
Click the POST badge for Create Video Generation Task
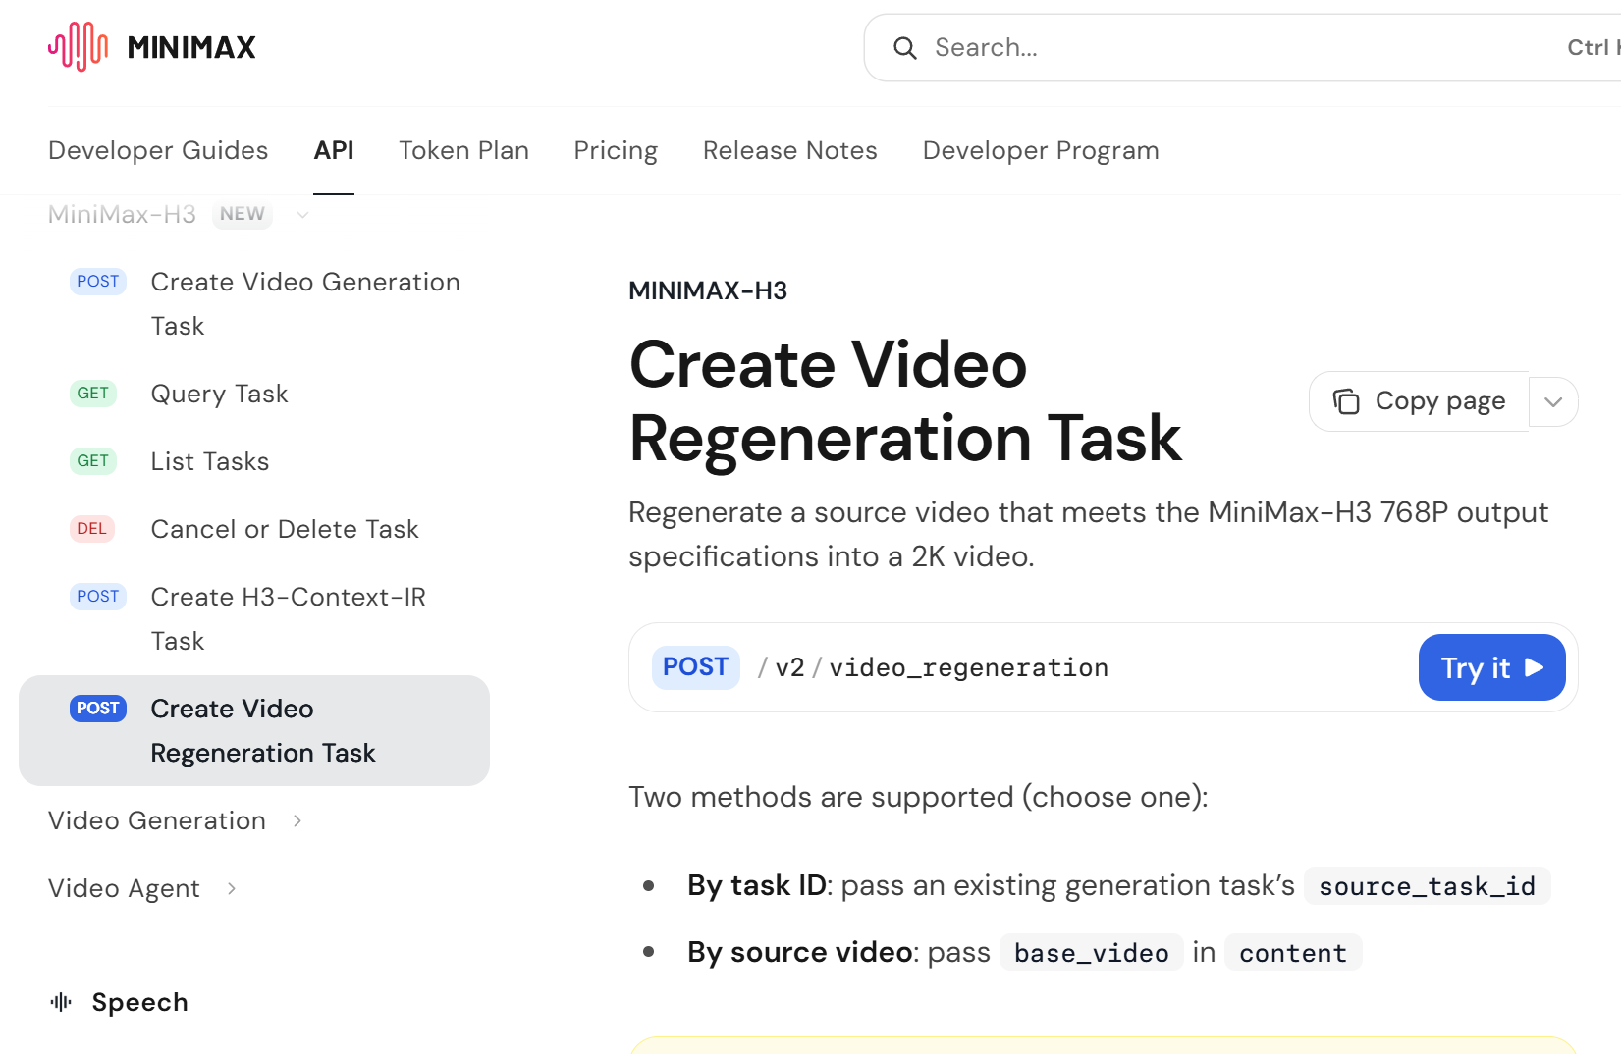(x=98, y=282)
